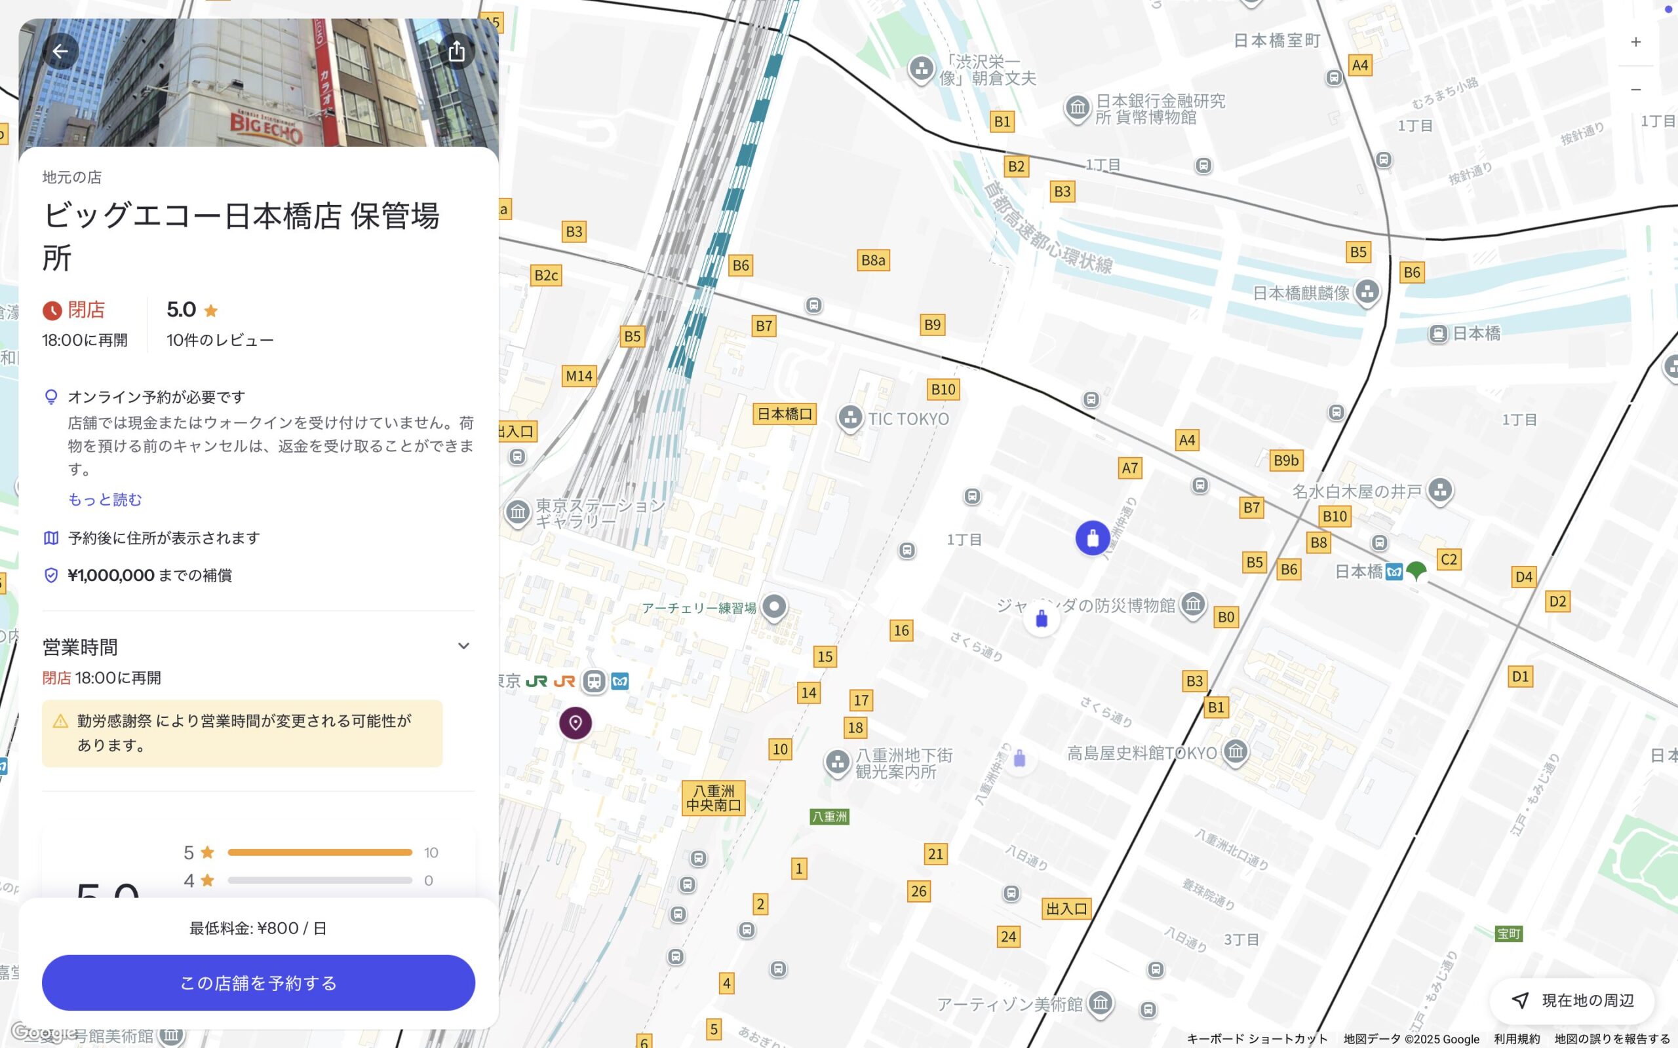Click the 現在地の周辺 button
1678x1048 pixels.
tap(1572, 1000)
